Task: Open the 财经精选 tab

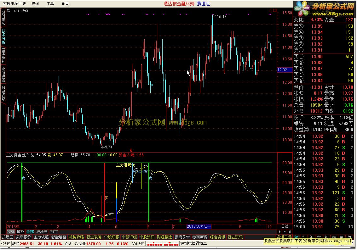Action: [164, 237]
